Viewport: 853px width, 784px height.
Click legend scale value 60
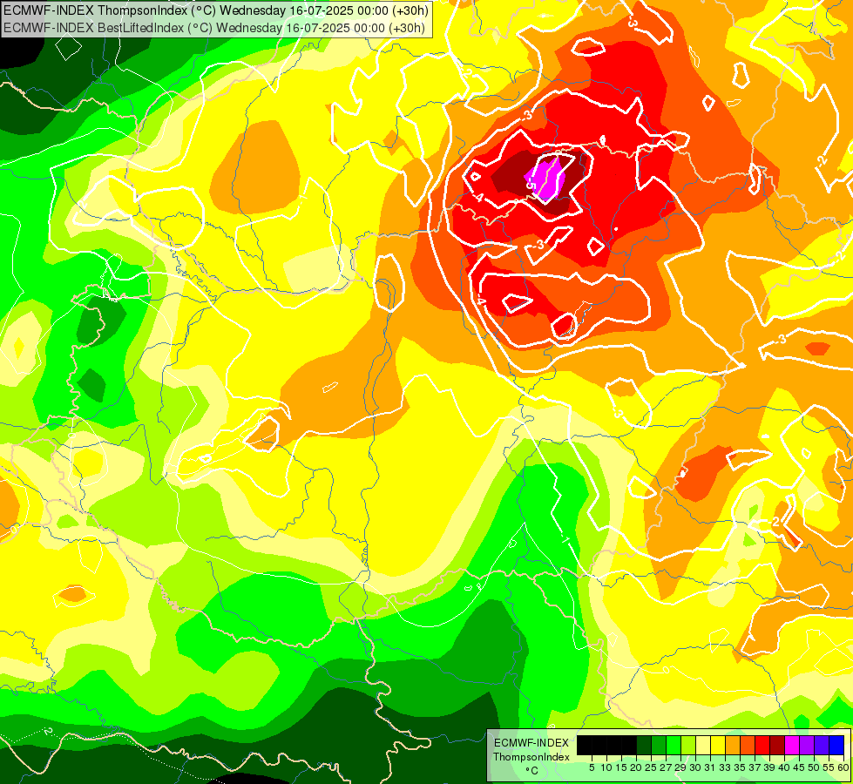(843, 767)
